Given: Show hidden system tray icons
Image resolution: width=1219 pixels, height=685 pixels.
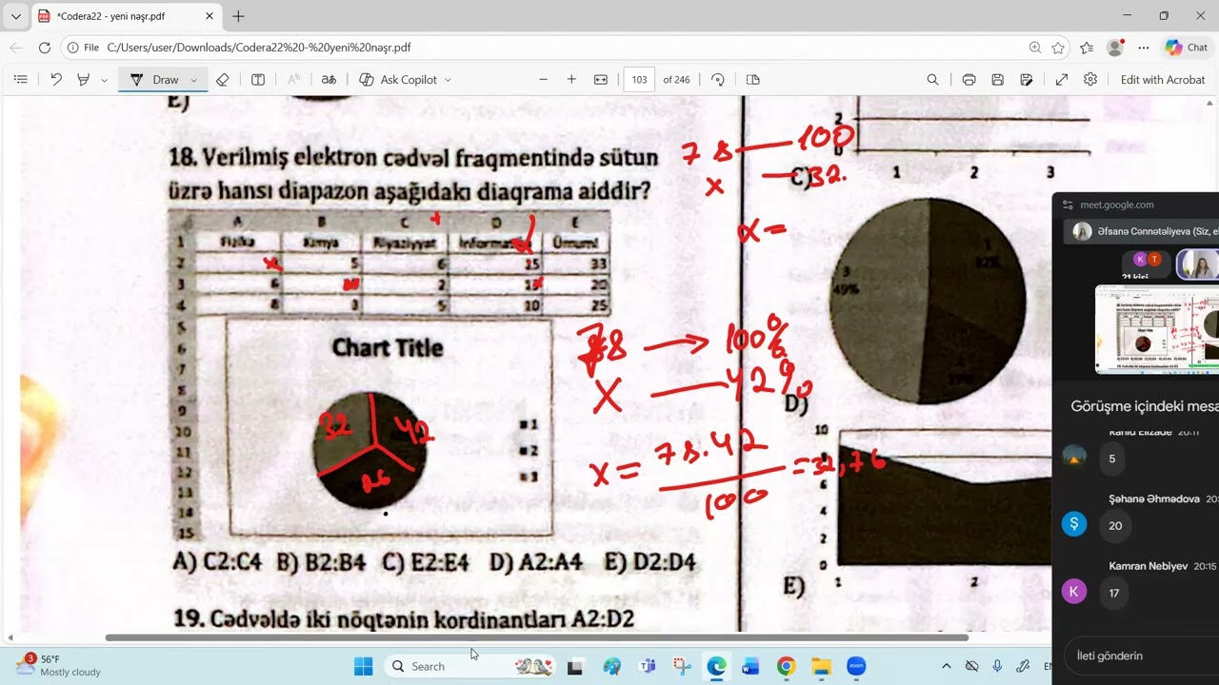Looking at the screenshot, I should pos(946,666).
